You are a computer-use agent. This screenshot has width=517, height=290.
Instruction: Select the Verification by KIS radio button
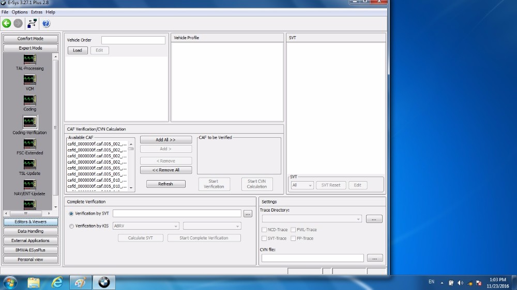pos(71,226)
